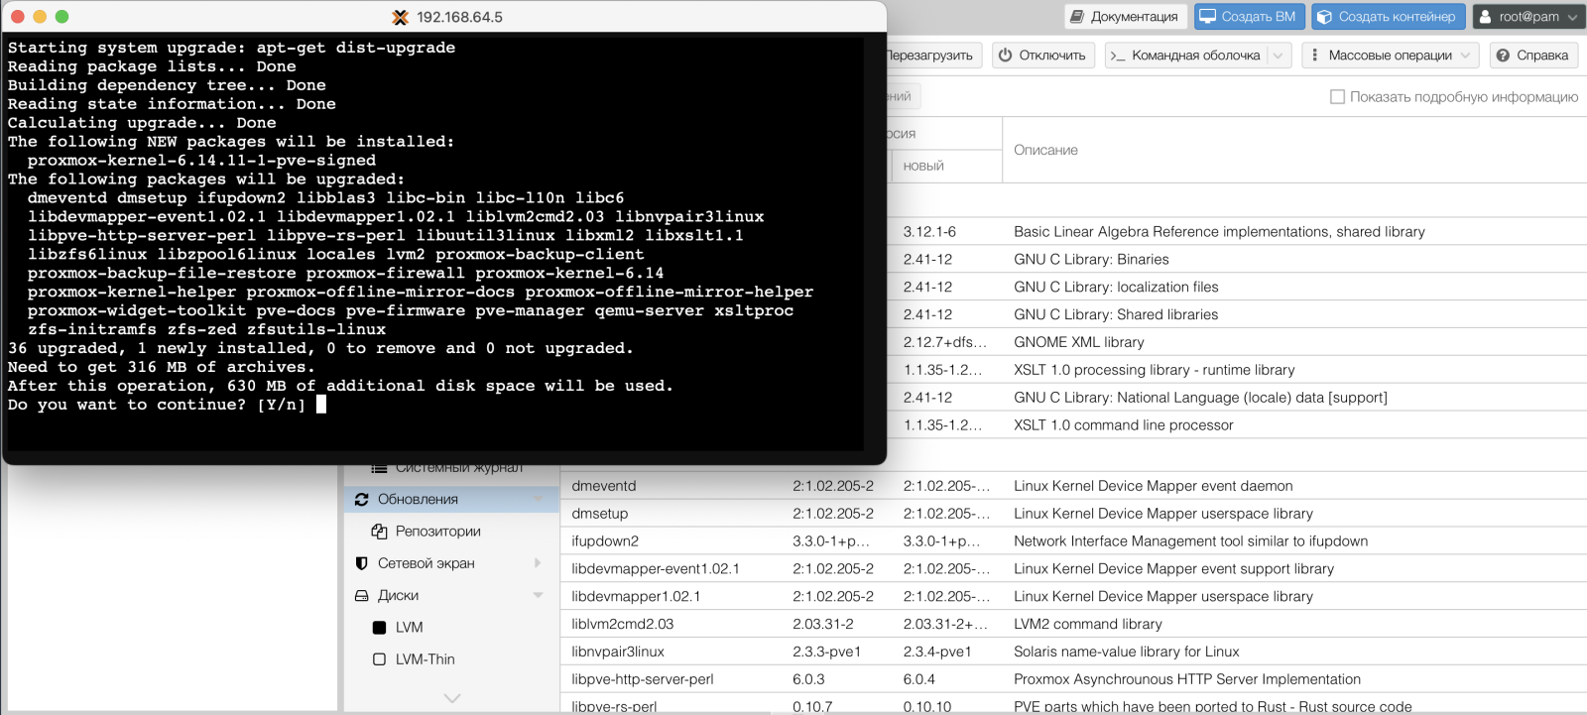The height and width of the screenshot is (715, 1587).
Task: Click the новый column header
Action: coord(946,166)
